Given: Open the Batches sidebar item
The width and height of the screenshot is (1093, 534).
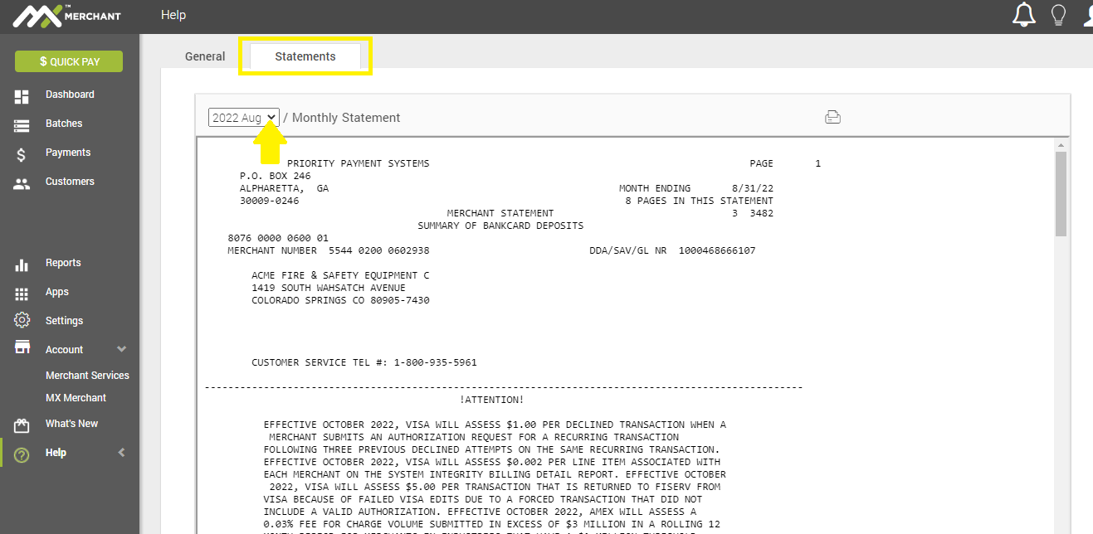Looking at the screenshot, I should point(64,124).
